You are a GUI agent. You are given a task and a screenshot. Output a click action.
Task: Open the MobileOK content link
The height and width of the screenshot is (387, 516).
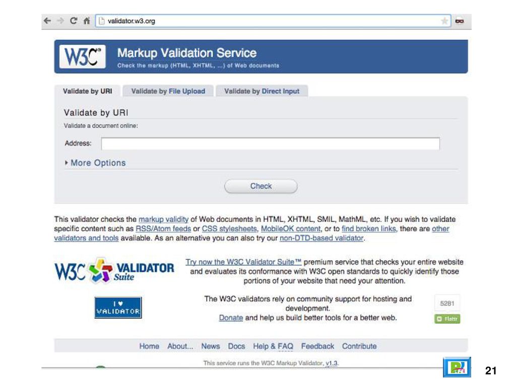point(291,229)
